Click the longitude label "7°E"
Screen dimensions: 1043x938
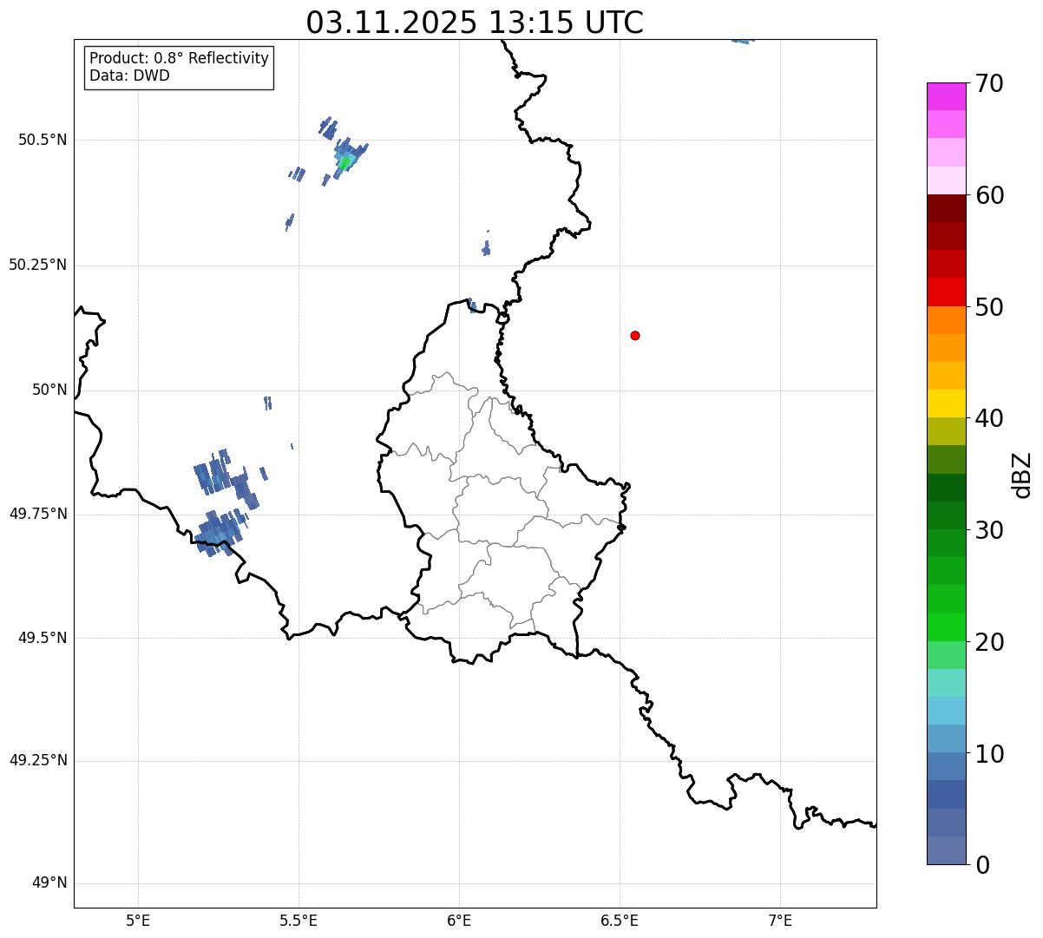[780, 920]
